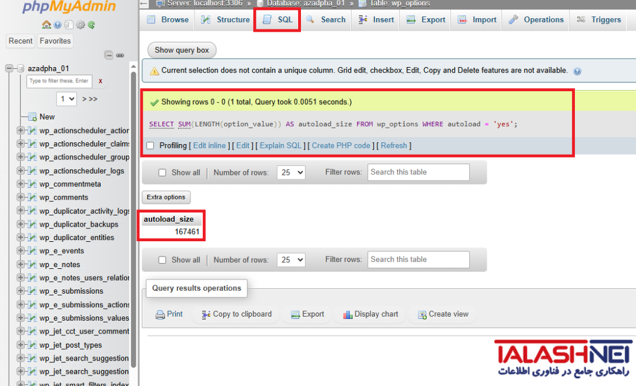Click the Display chart bar-graph icon
Image resolution: width=636 pixels, height=386 pixels.
(x=347, y=315)
